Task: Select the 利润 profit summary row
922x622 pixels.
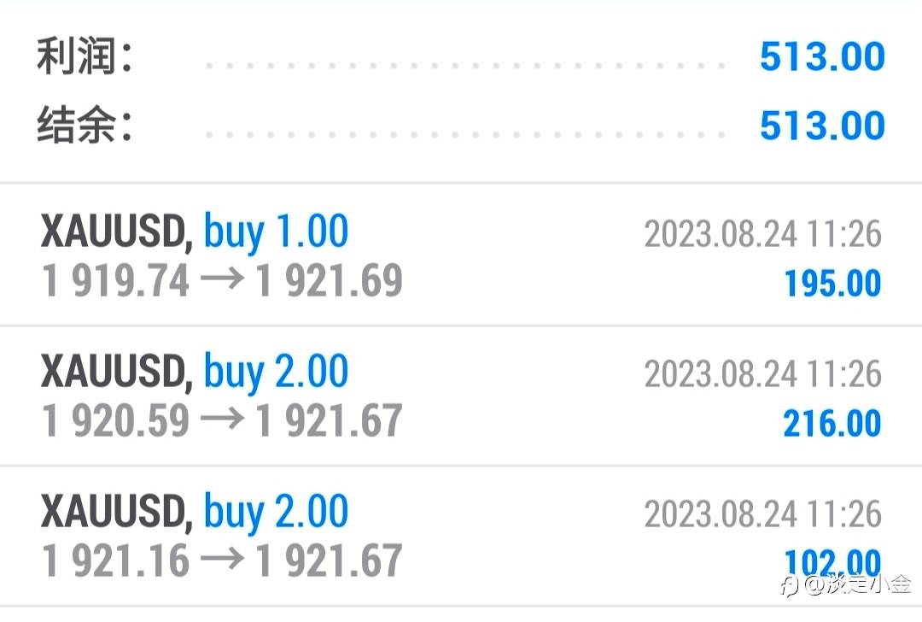Action: [461, 56]
